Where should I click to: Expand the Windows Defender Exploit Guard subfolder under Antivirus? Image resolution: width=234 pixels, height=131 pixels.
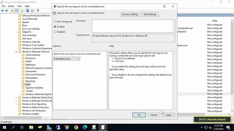[x=20, y=94]
